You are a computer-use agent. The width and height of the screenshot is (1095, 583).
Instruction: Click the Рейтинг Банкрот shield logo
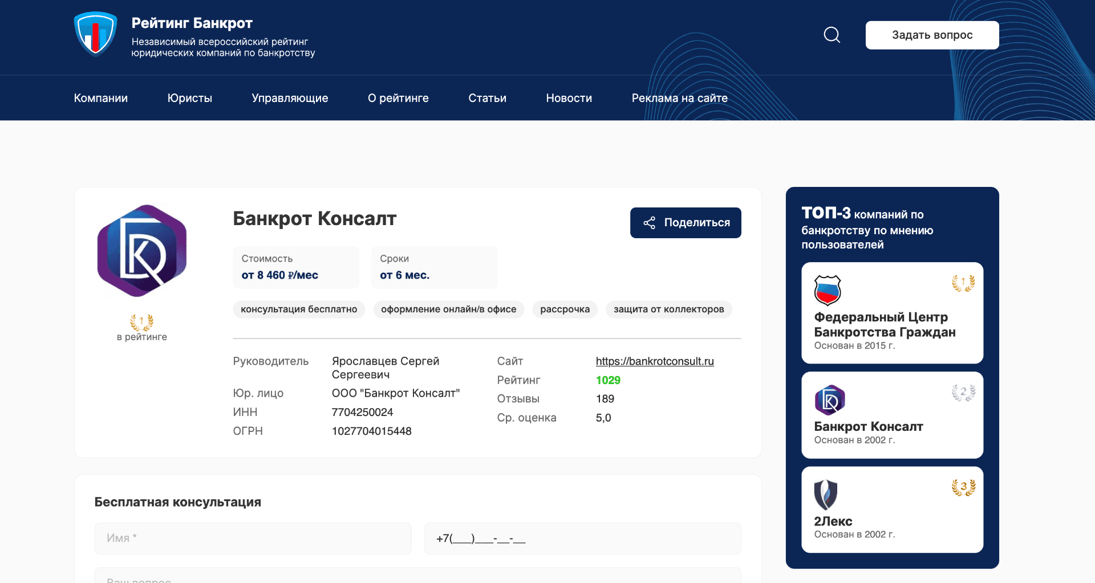point(95,34)
